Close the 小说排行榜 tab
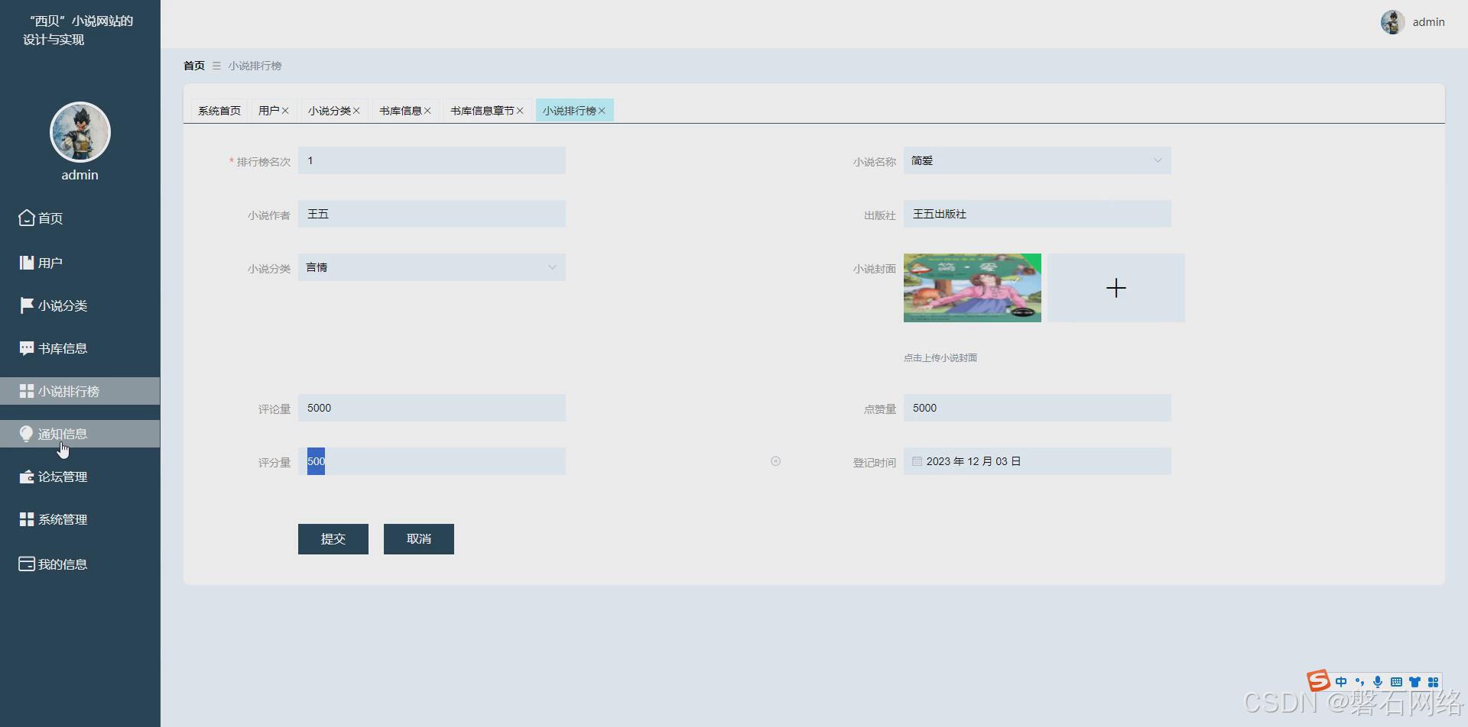 coord(602,111)
